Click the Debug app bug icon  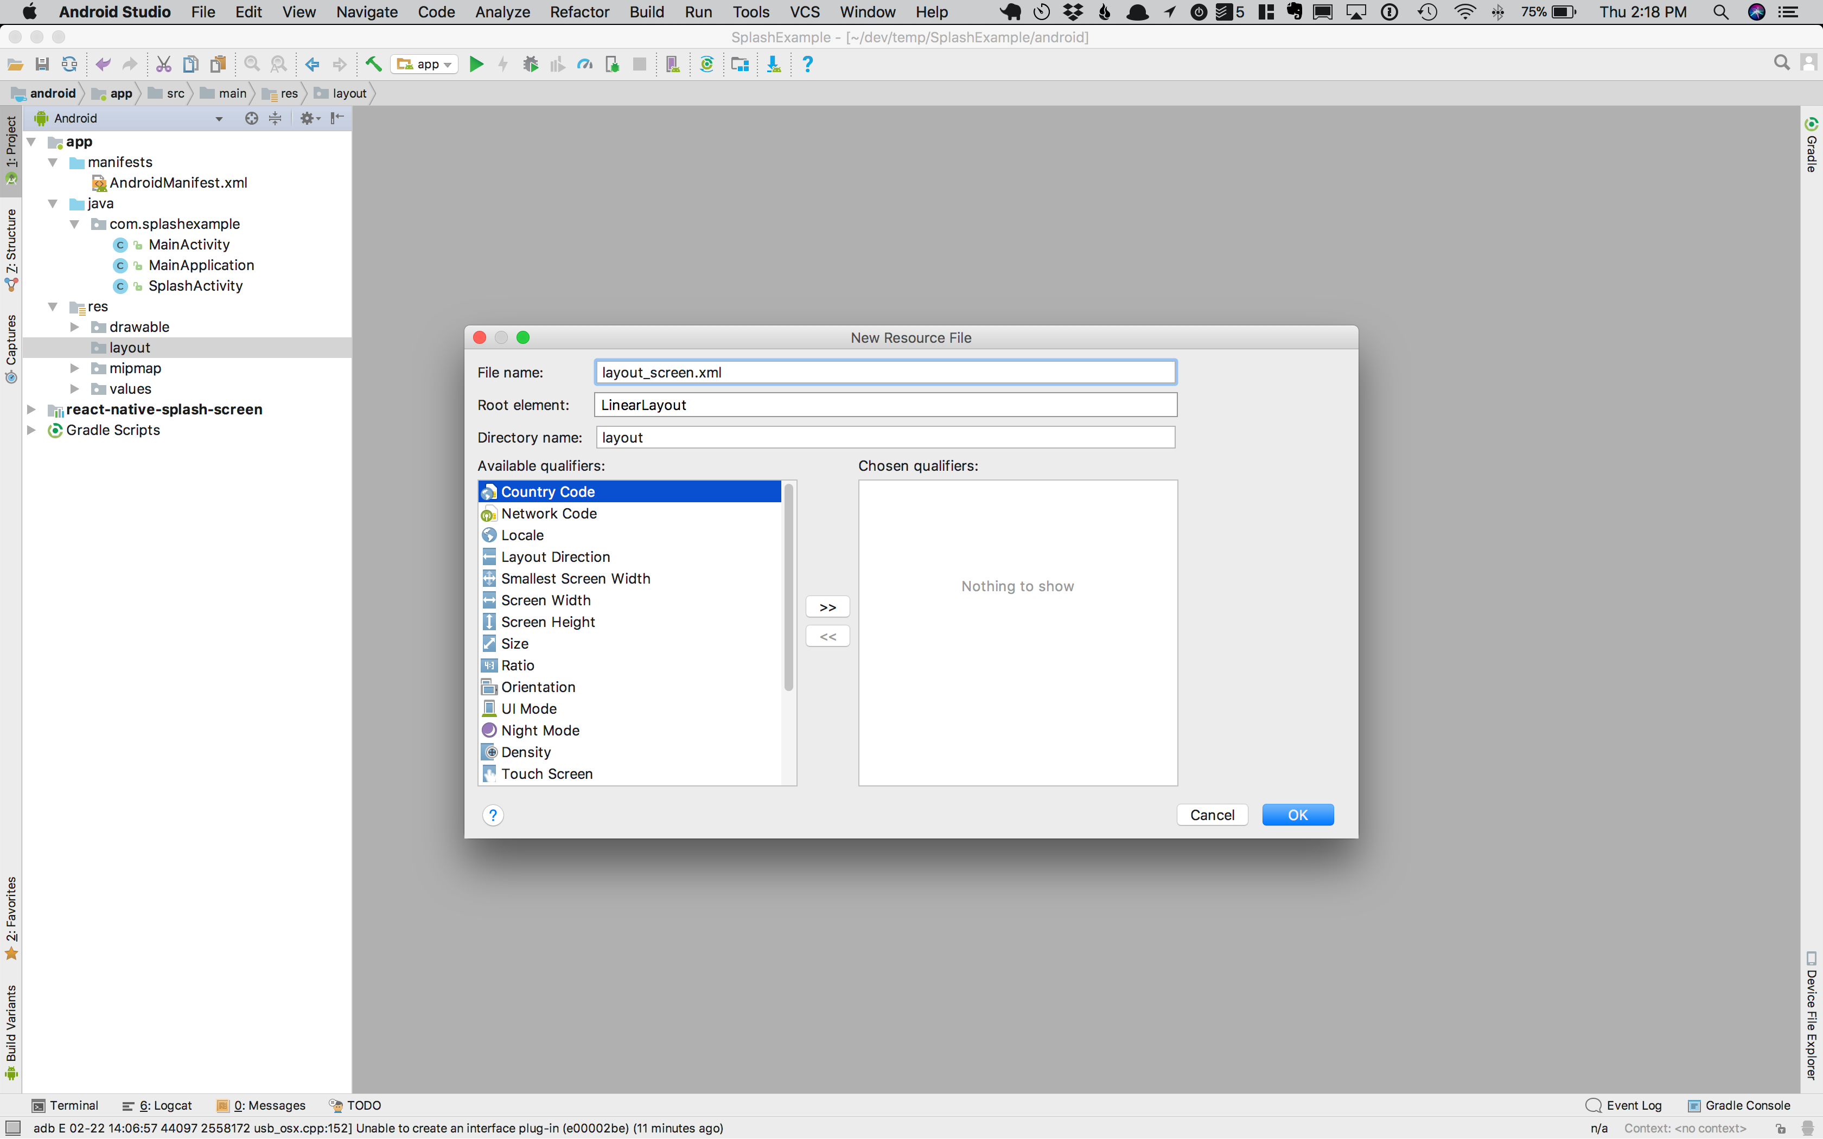530,65
